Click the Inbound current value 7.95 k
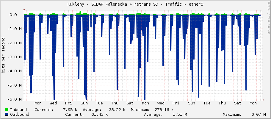The image size is (271, 119). click(x=70, y=109)
